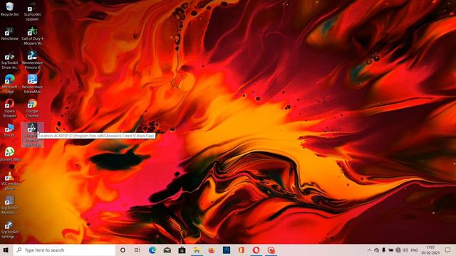Open network settings globe icon
The image size is (456, 256).
pyautogui.click(x=398, y=250)
